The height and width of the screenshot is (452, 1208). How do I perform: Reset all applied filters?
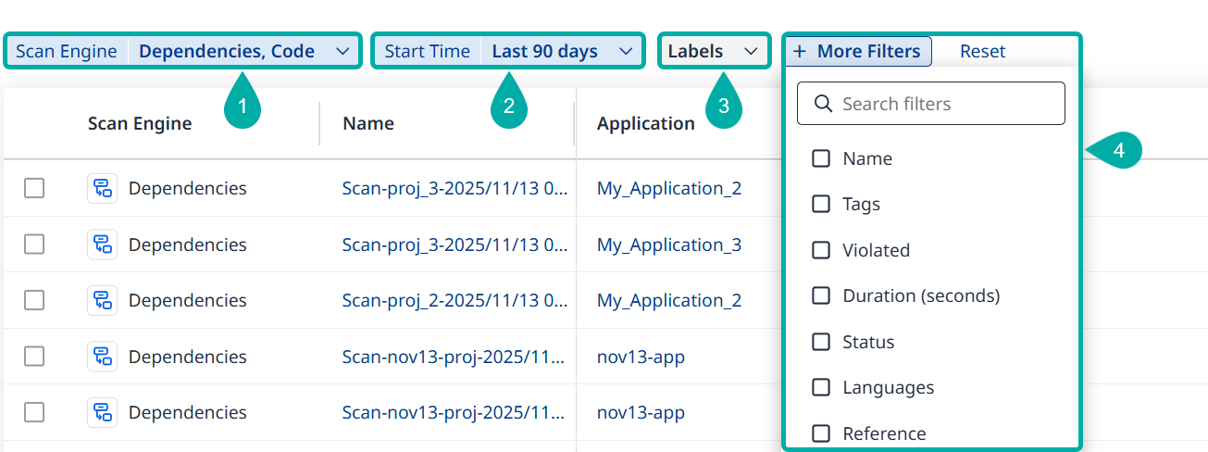[982, 51]
